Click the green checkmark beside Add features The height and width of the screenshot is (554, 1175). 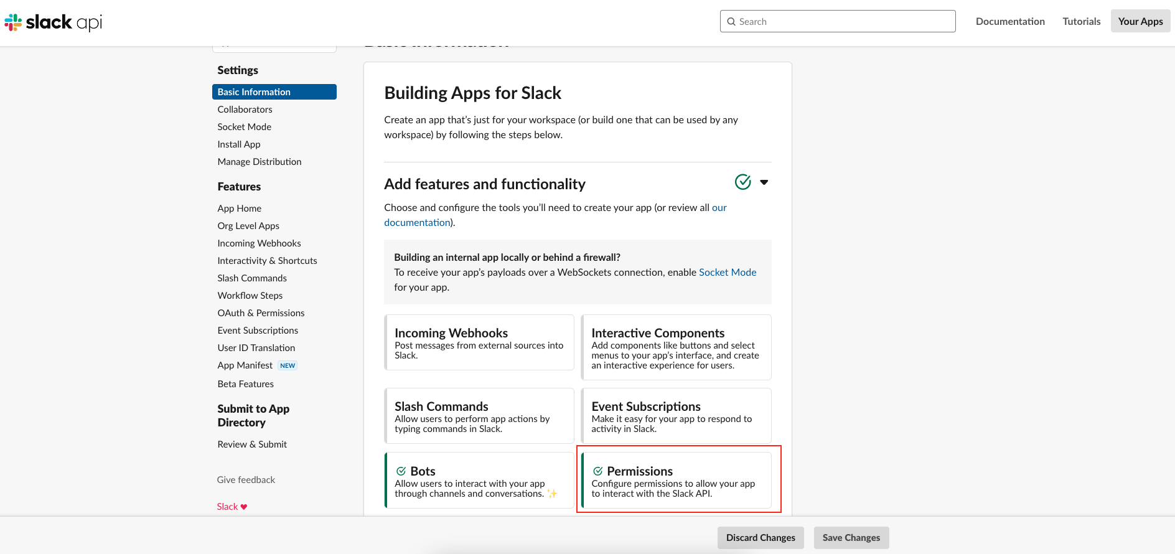[x=743, y=182]
